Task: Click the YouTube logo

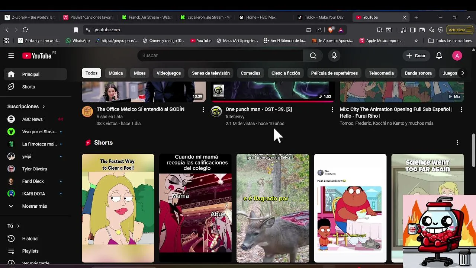Action: coord(37,56)
